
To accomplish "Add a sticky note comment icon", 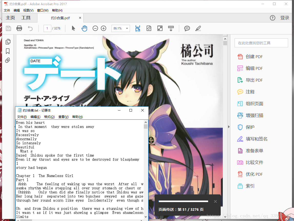I will coord(187,28).
